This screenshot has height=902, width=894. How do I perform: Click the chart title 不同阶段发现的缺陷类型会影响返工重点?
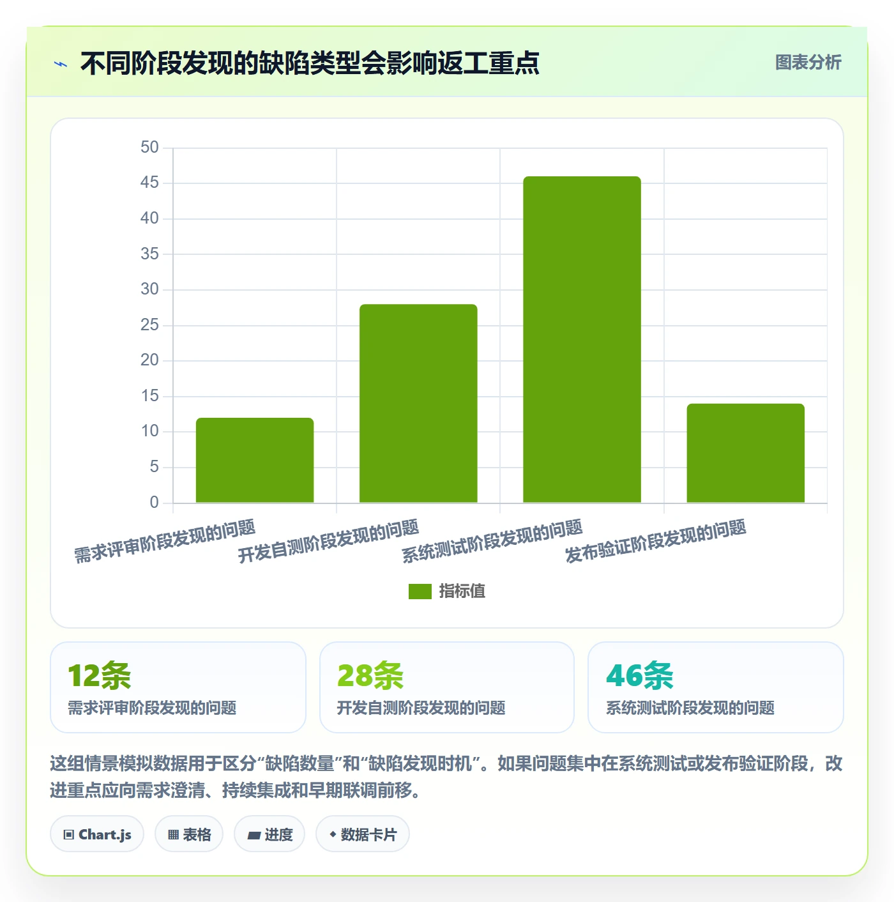tap(310, 63)
